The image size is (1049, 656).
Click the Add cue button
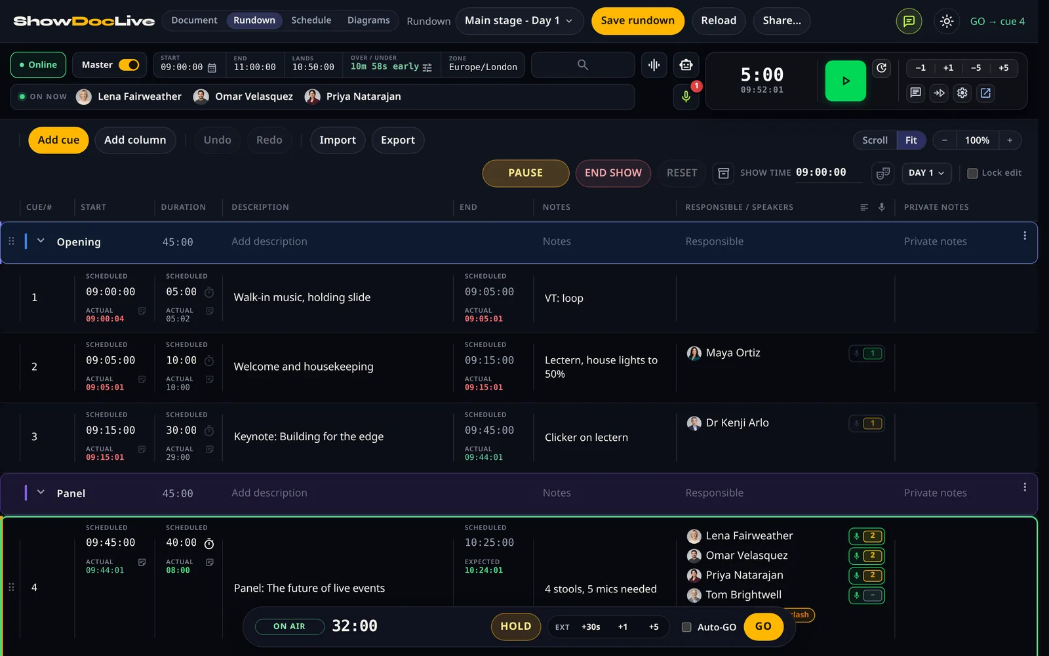click(58, 140)
